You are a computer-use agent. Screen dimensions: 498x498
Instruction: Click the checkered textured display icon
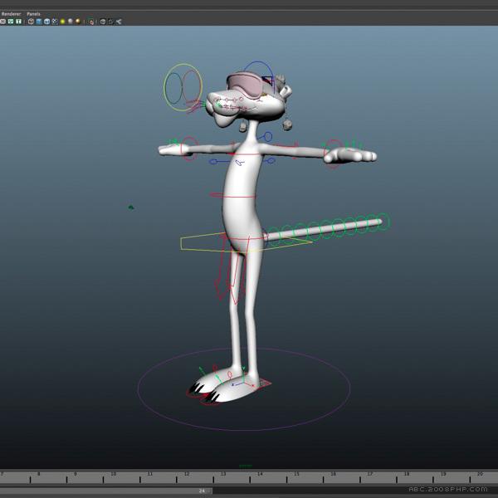[54, 22]
